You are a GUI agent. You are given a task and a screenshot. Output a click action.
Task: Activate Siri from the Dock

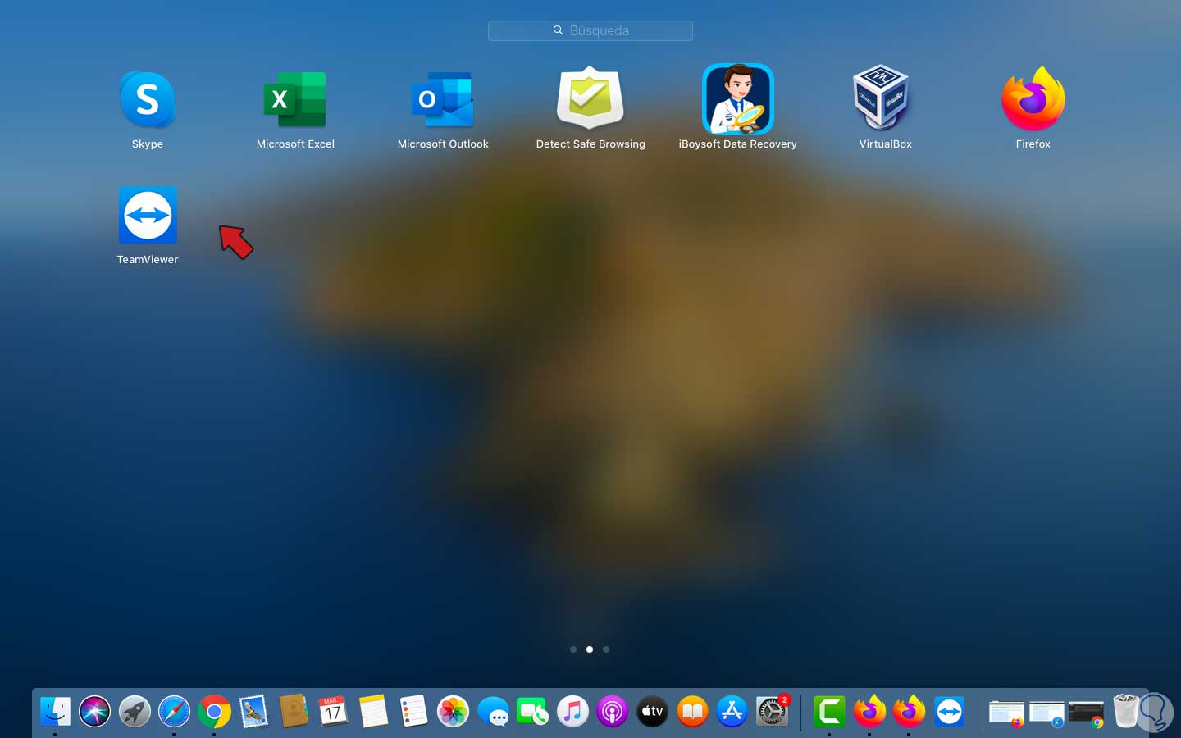tap(95, 711)
